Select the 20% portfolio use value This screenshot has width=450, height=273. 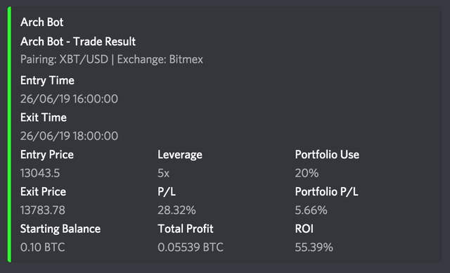point(307,173)
